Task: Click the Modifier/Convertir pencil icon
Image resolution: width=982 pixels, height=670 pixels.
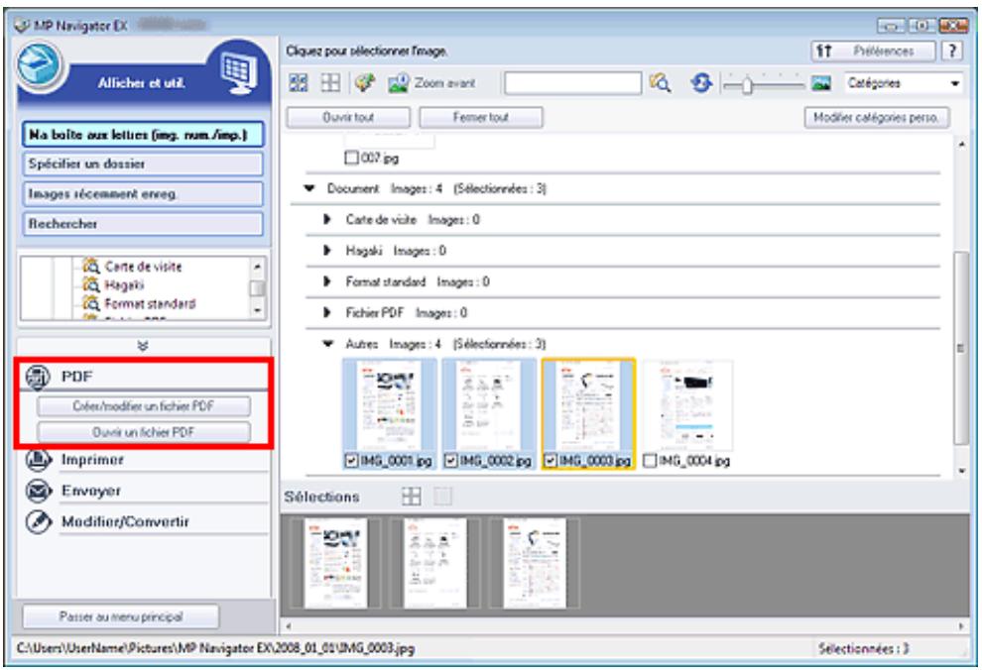Action: [39, 521]
